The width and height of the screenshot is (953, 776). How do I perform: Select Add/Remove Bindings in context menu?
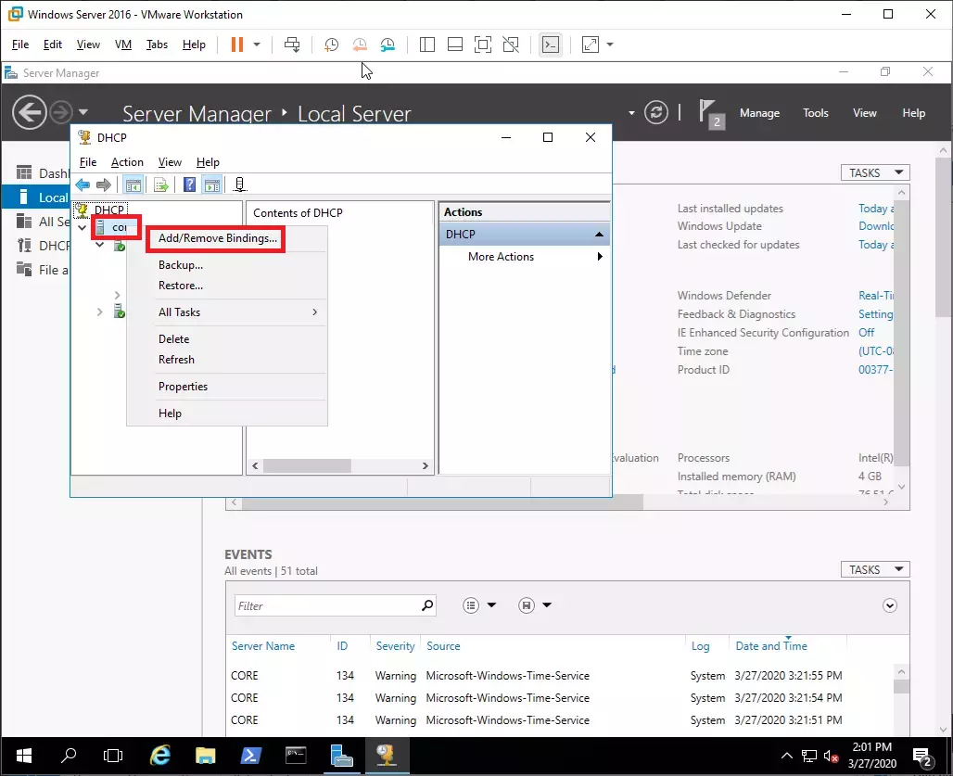(218, 238)
